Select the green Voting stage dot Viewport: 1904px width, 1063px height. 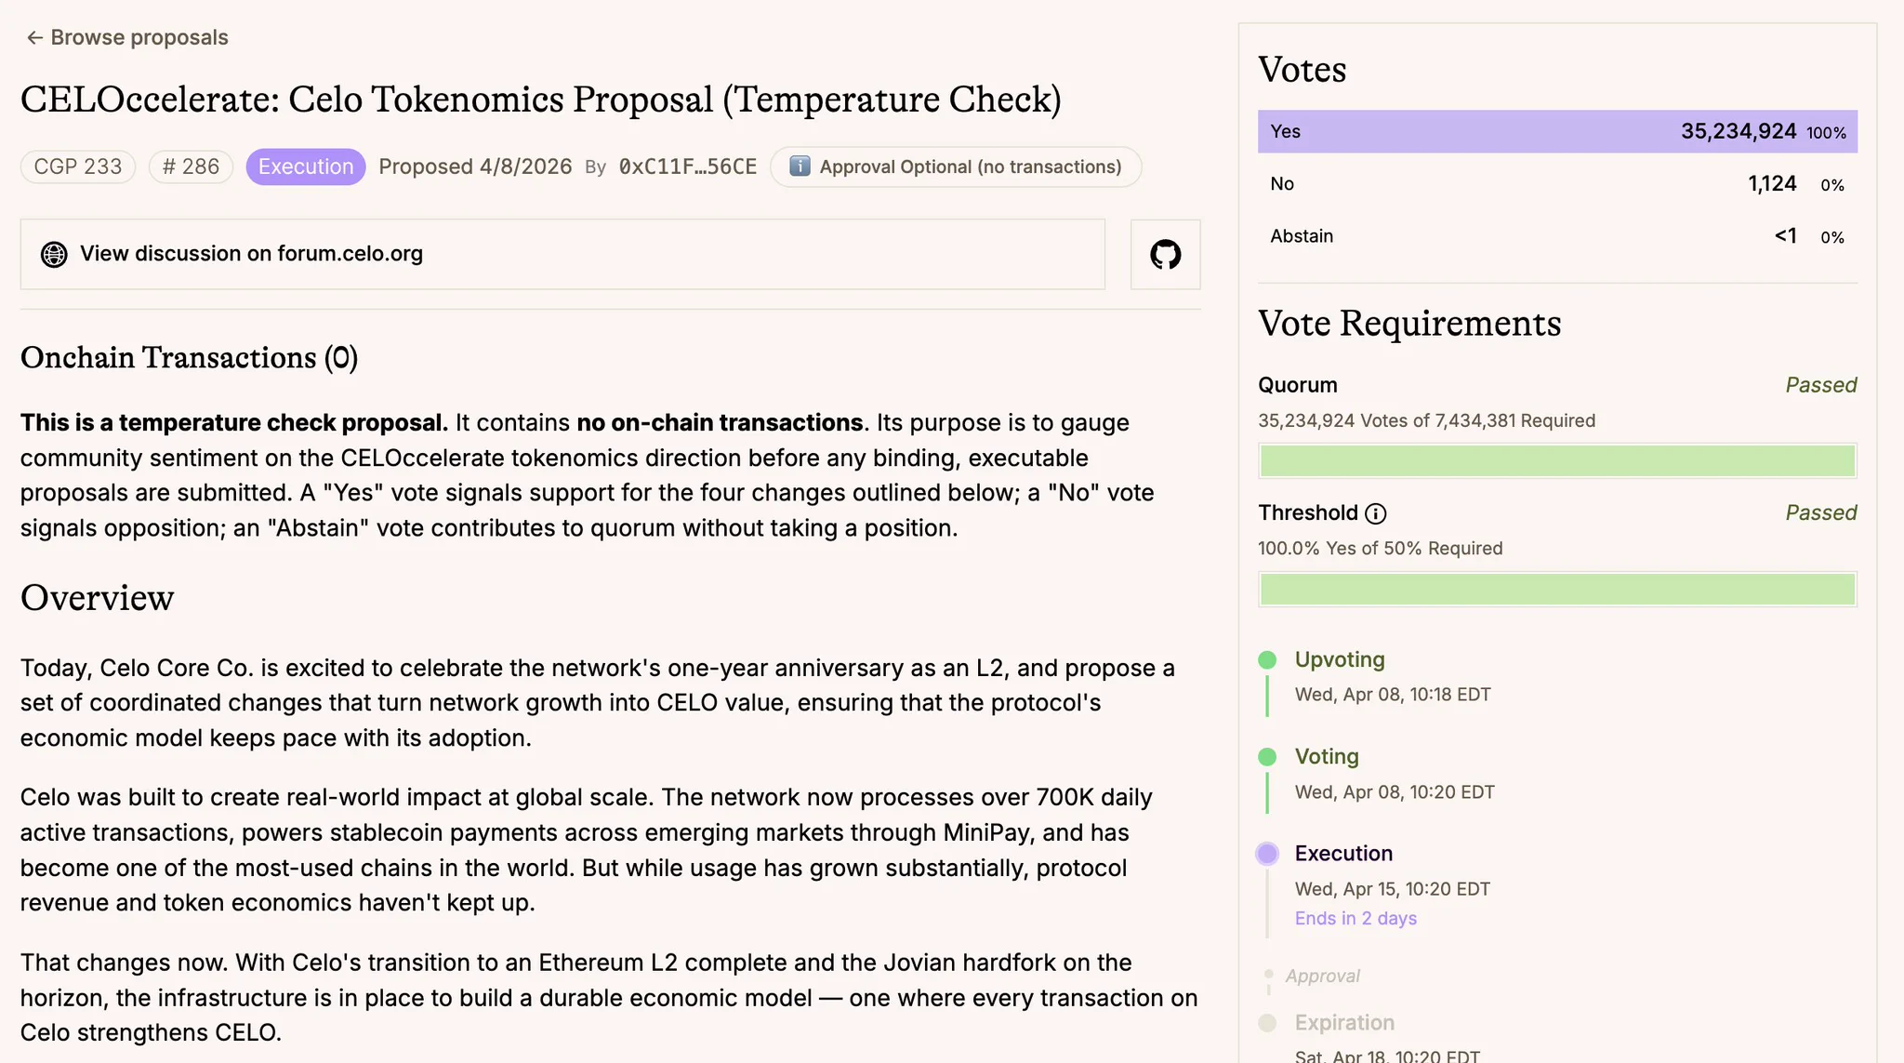click(x=1267, y=757)
